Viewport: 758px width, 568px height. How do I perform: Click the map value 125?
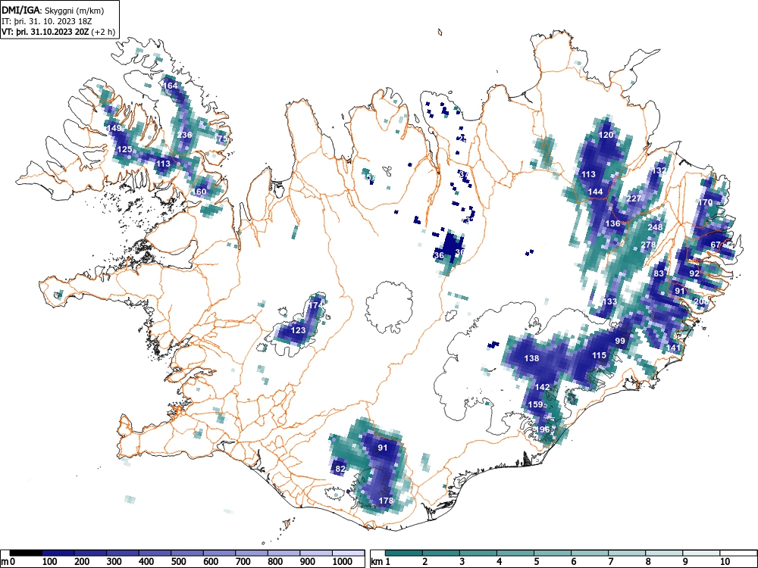pyautogui.click(x=125, y=149)
